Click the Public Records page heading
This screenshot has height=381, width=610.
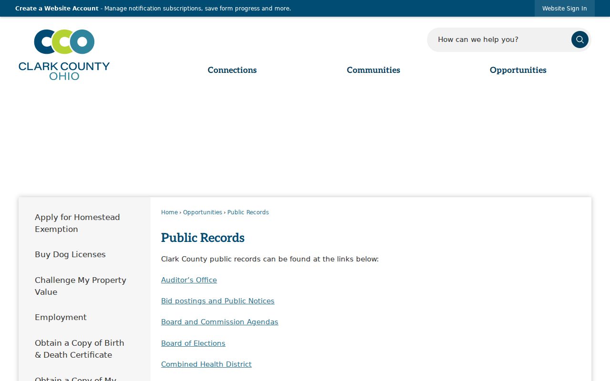point(203,238)
